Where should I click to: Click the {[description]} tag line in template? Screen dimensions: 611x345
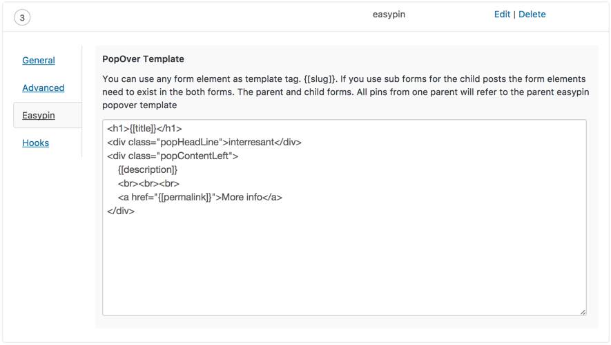(x=148, y=170)
